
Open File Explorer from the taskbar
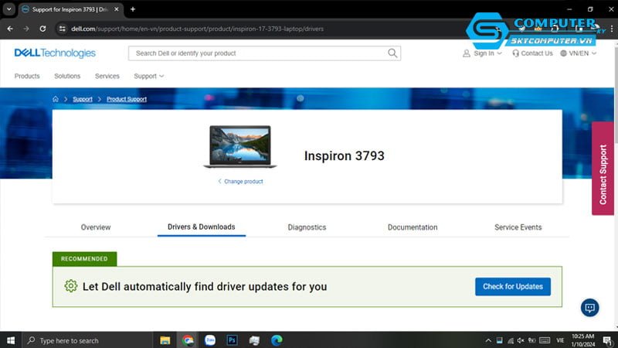(x=165, y=339)
